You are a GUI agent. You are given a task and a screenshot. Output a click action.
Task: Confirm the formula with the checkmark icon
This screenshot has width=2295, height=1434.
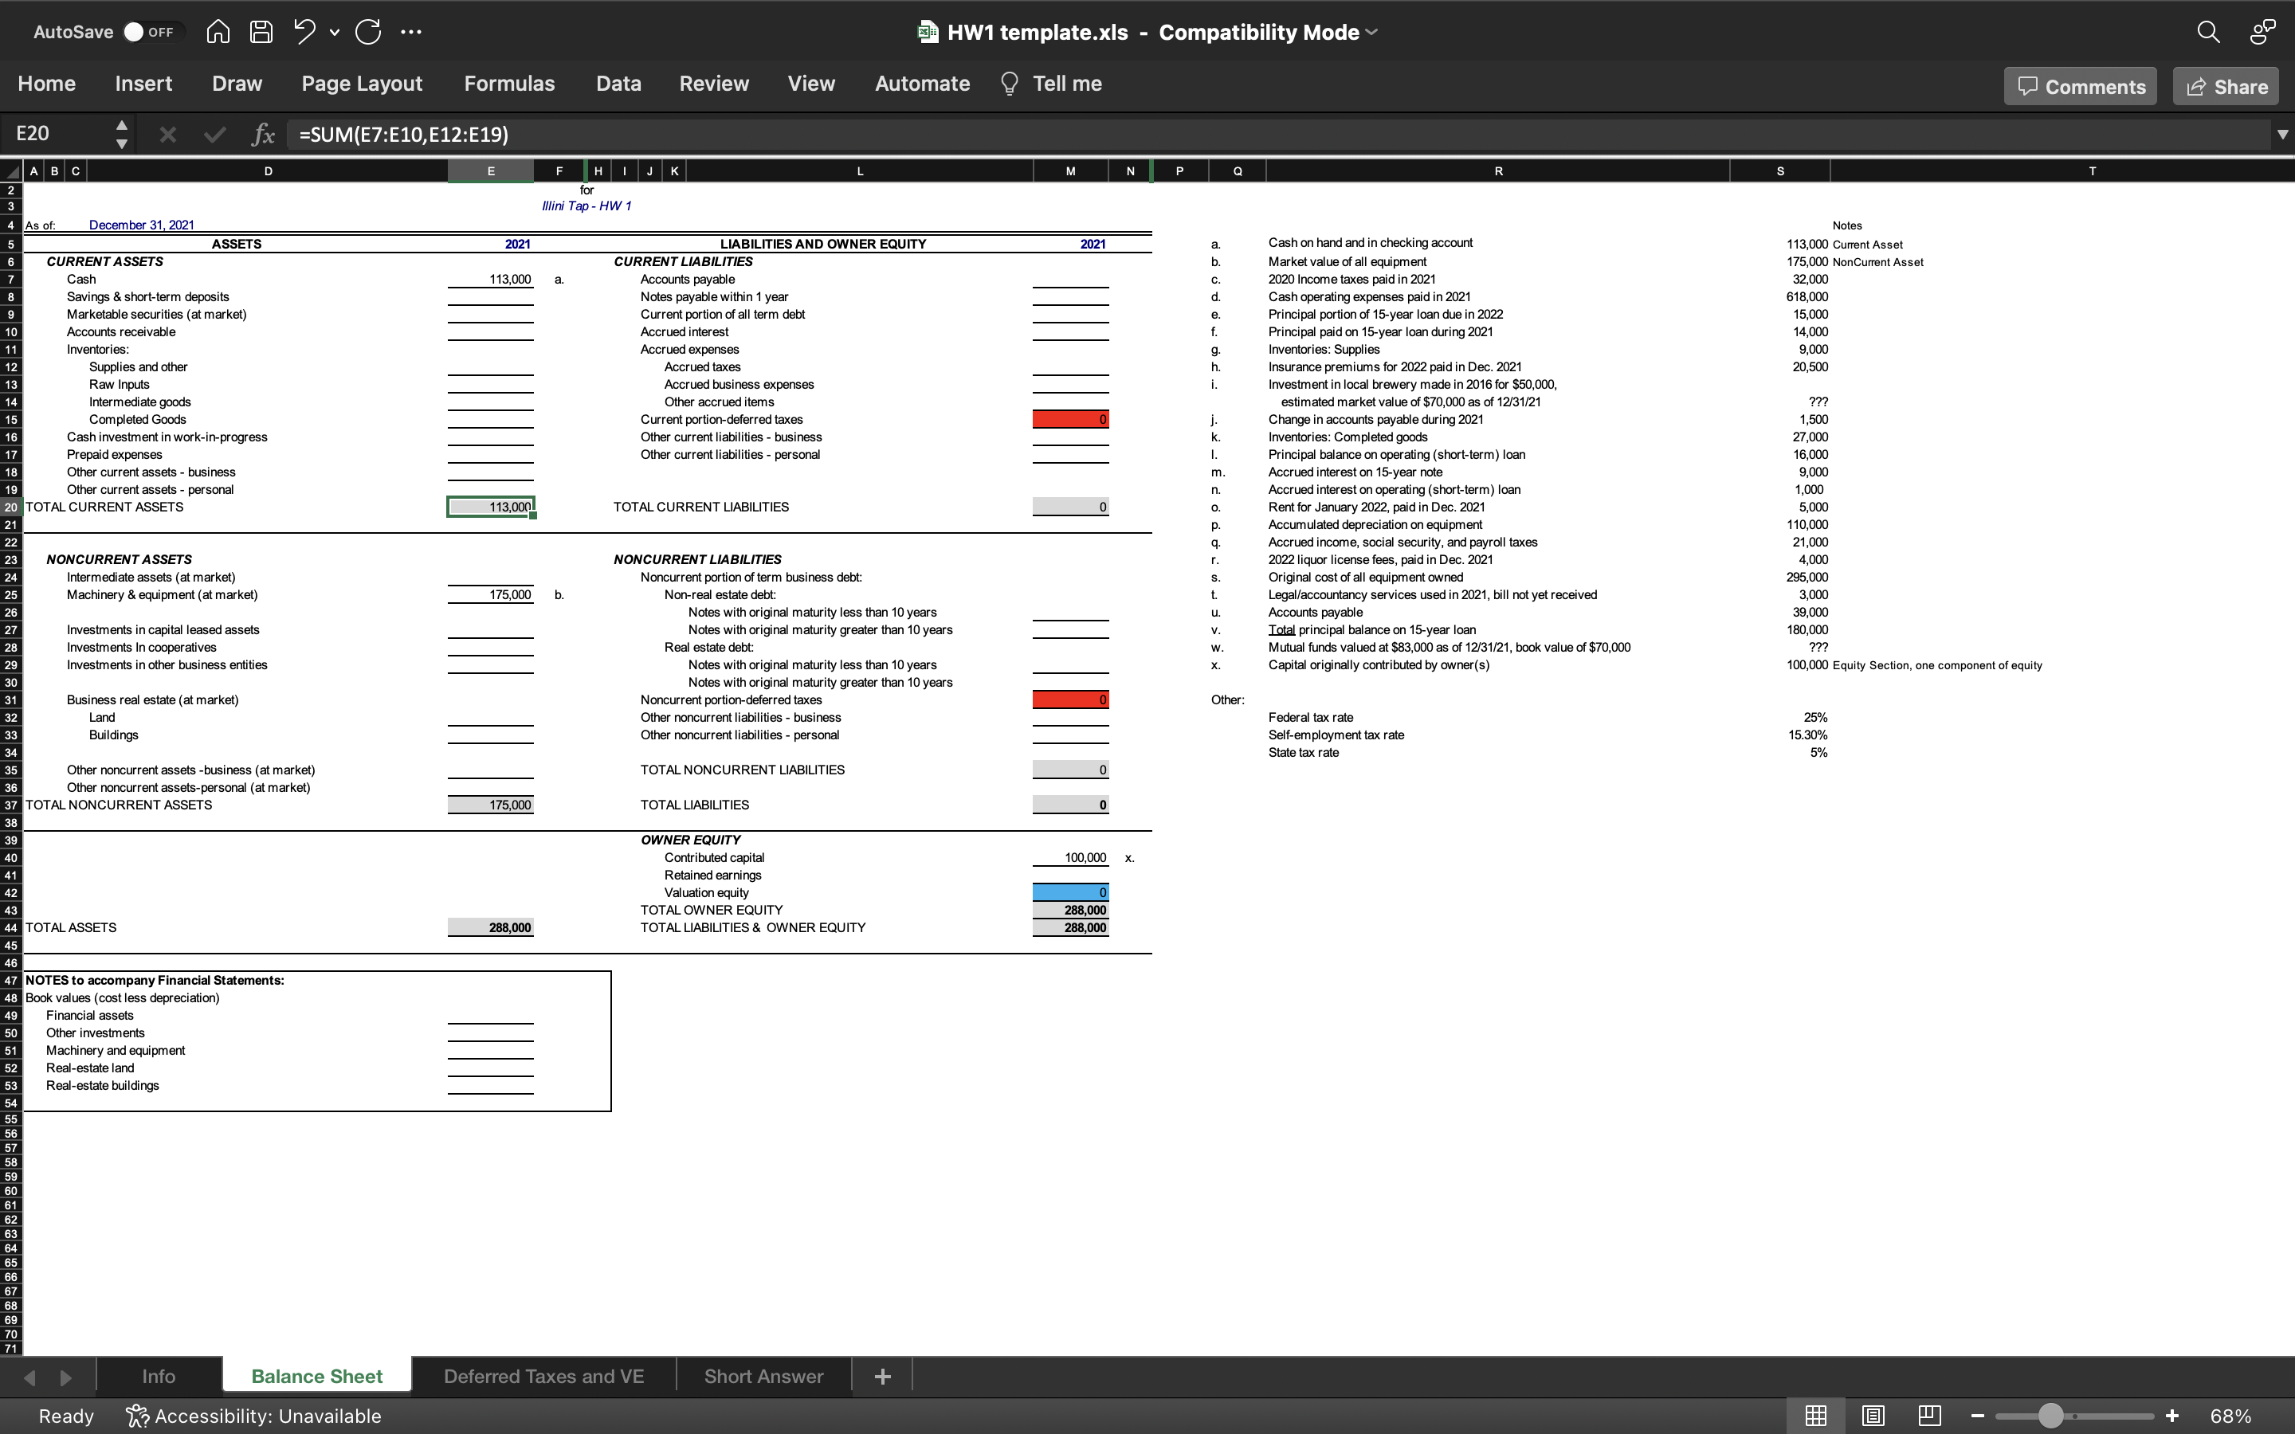214,134
